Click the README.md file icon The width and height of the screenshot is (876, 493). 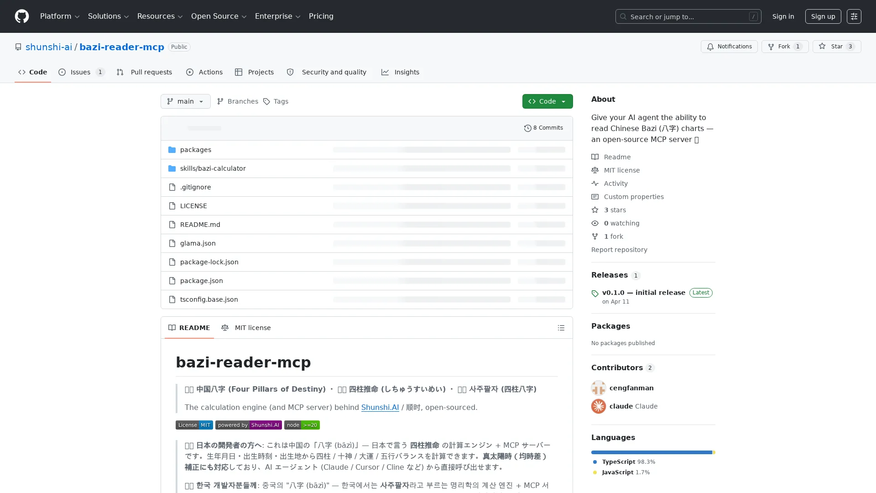point(172,225)
